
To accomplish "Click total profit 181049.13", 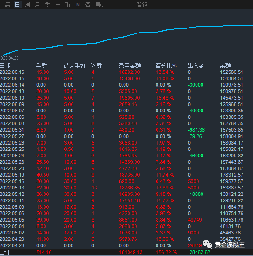I will pyautogui.click(x=131, y=253).
